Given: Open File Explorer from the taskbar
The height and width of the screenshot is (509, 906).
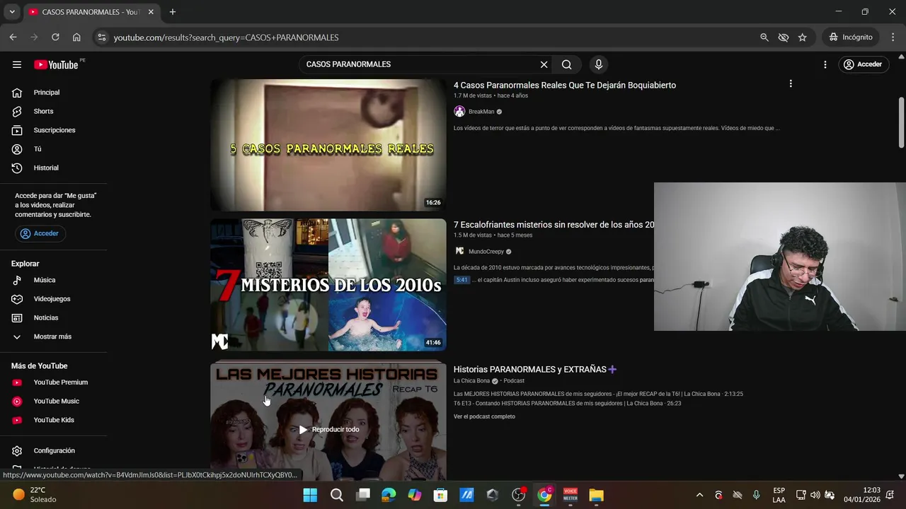Looking at the screenshot, I should (x=596, y=495).
